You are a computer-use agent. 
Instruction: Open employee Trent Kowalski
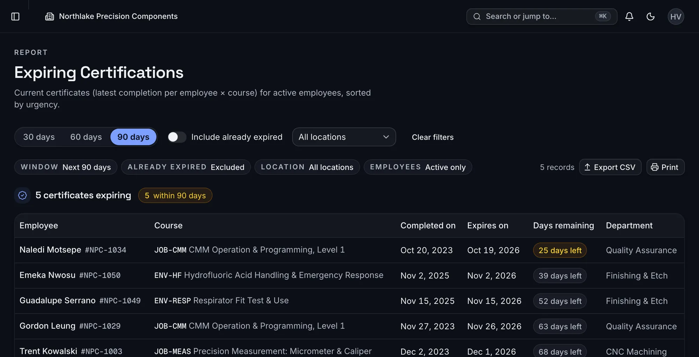coord(48,351)
